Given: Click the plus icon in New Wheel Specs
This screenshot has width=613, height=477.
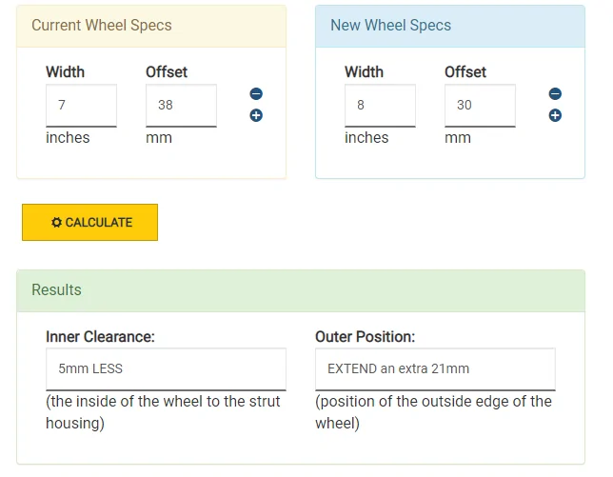Looking at the screenshot, I should click(x=555, y=115).
